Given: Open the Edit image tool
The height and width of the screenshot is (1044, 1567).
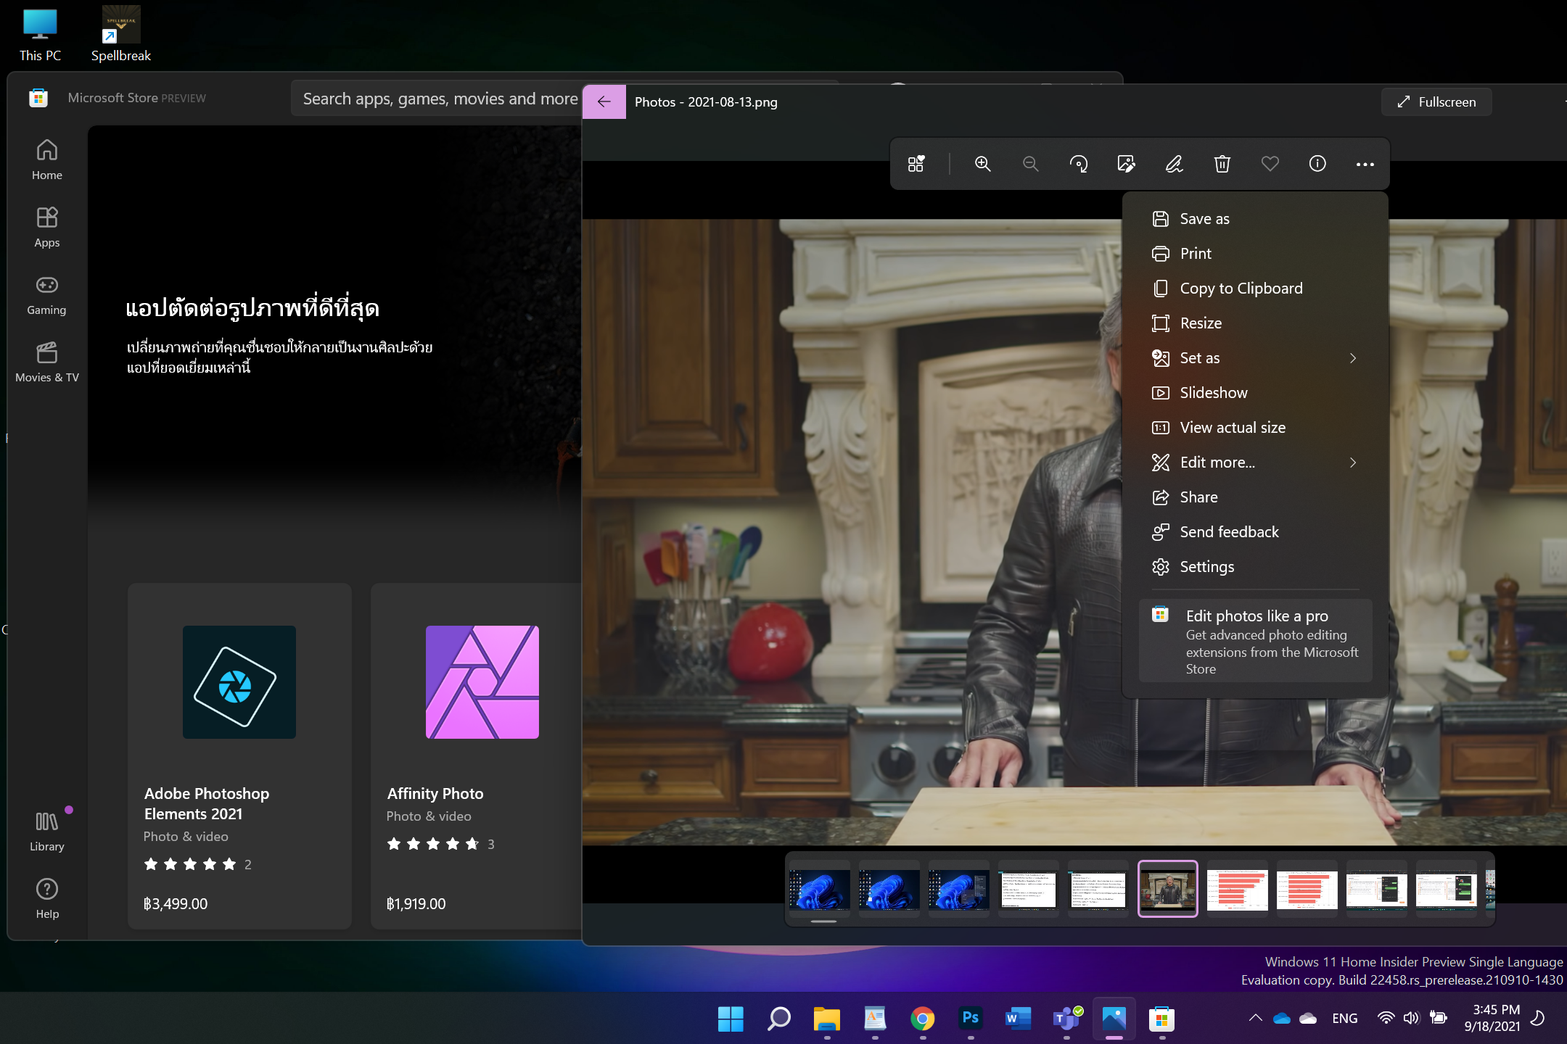Looking at the screenshot, I should pos(1126,164).
